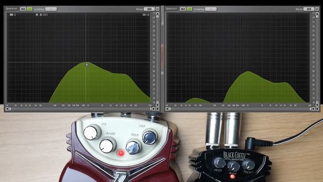Open Underlay dropdown in right Spectrum panel
The height and width of the screenshot is (182, 323).
tap(211, 9)
